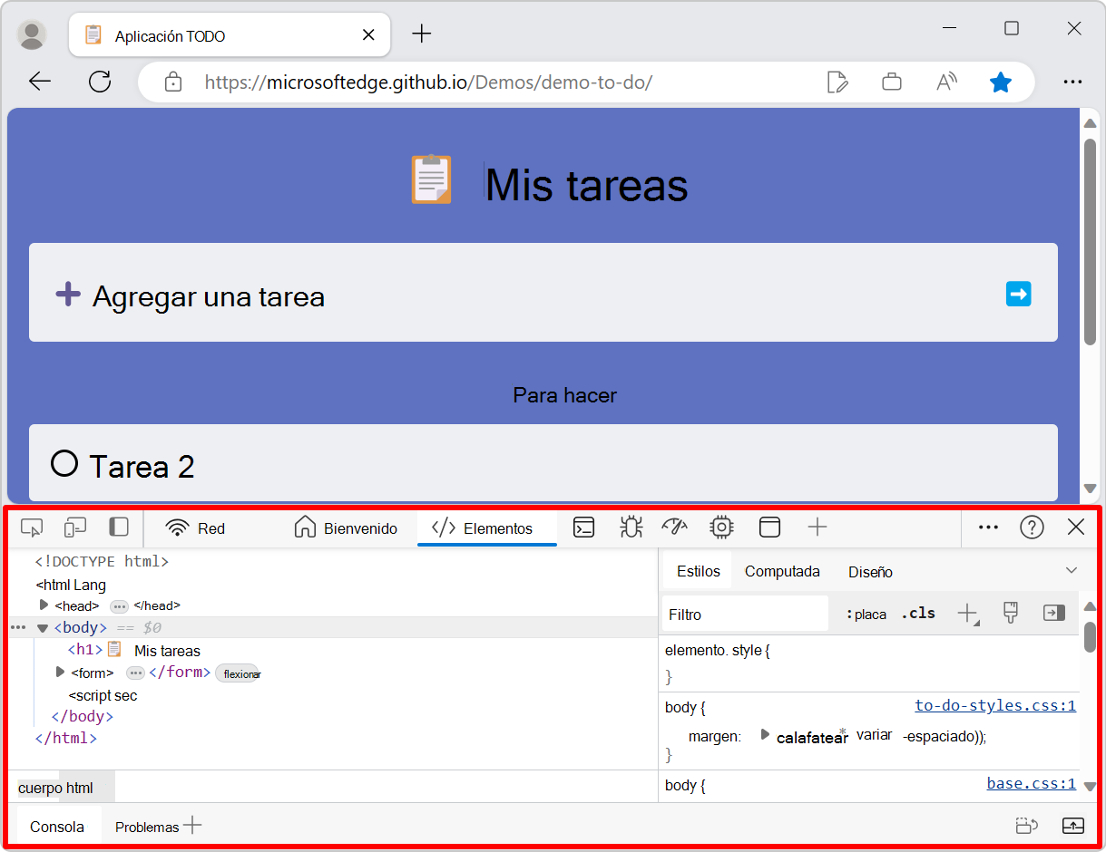Open the console drawer icon
Viewport: 1106px width, 852px height.
coord(583,527)
